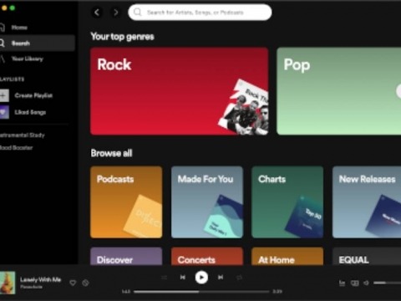Like the song with the heart icon
This screenshot has width=401, height=301.
click(73, 283)
